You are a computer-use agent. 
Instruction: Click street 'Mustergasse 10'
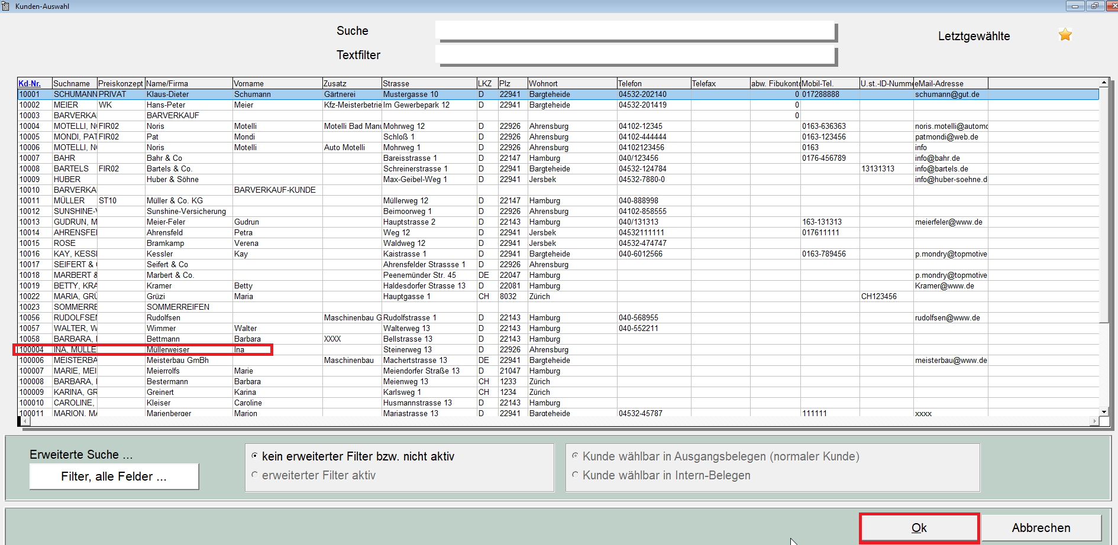pyautogui.click(x=411, y=94)
